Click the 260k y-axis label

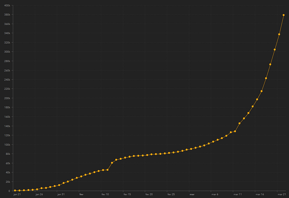7,71
